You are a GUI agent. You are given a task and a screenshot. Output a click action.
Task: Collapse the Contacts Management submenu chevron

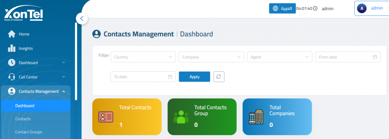63,91
